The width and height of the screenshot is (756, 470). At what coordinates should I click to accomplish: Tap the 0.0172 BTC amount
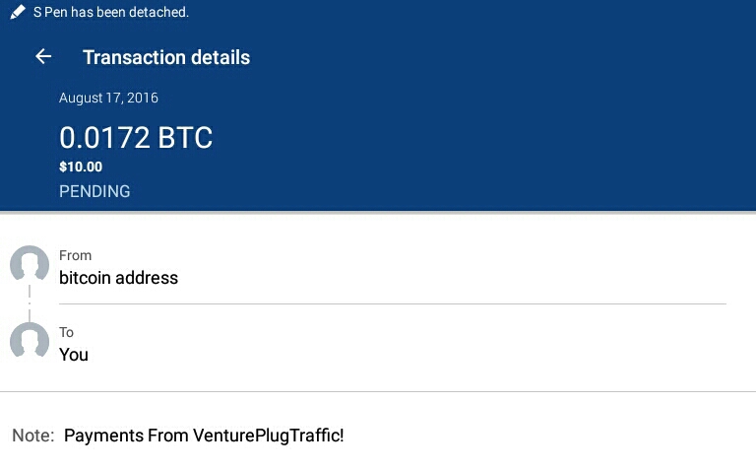pos(136,137)
